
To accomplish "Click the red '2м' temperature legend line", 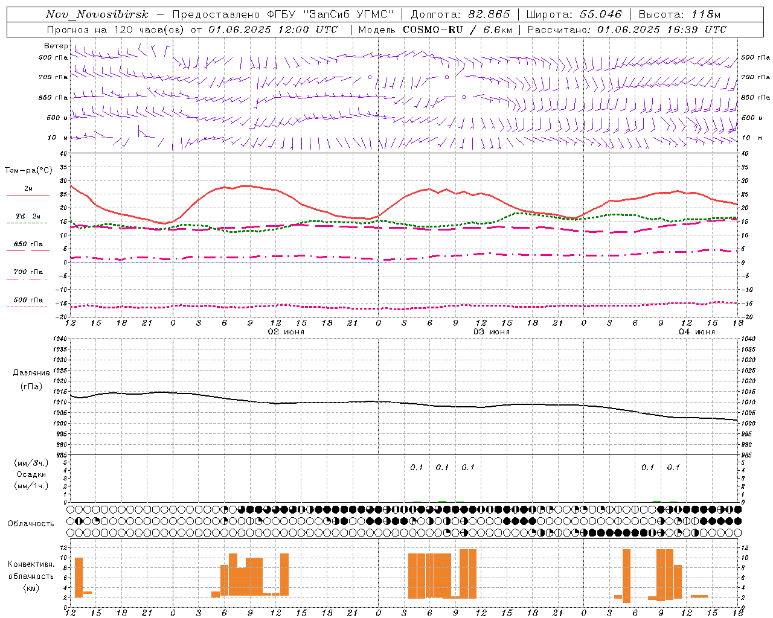I will [28, 196].
